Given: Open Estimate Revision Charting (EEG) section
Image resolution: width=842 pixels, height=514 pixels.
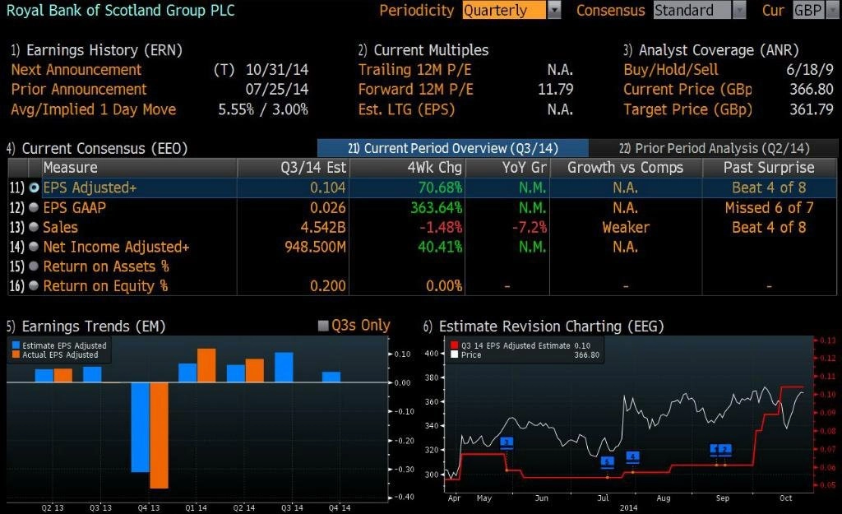Looking at the screenshot, I should click(544, 326).
